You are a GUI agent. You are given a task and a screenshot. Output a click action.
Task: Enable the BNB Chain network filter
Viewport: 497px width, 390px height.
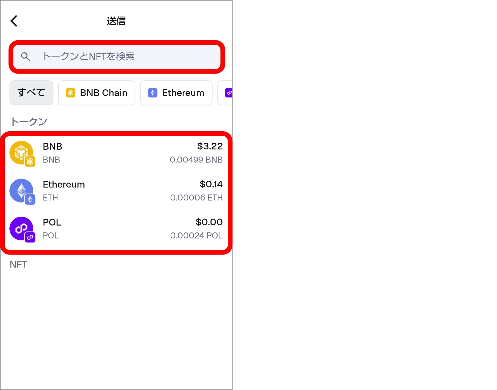click(97, 93)
